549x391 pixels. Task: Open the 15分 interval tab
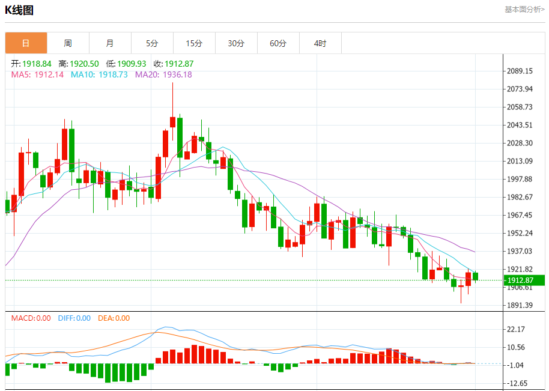pyautogui.click(x=194, y=43)
